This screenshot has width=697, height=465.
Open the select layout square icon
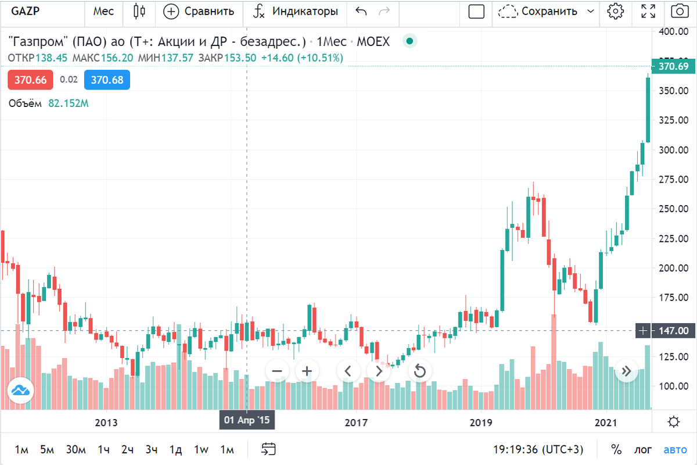[475, 12]
